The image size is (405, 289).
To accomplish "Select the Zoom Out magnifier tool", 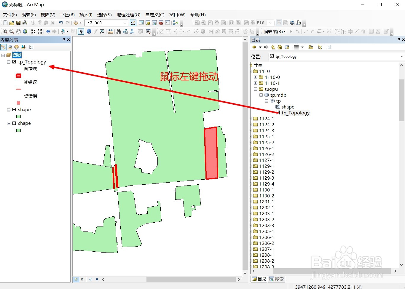I will (12, 31).
